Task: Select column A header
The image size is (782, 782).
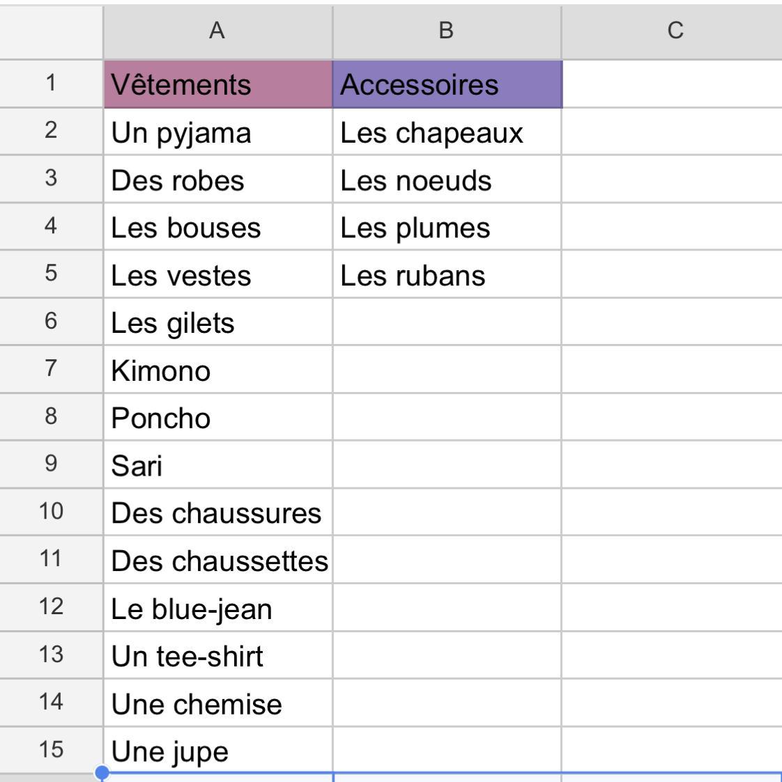Action: click(217, 31)
